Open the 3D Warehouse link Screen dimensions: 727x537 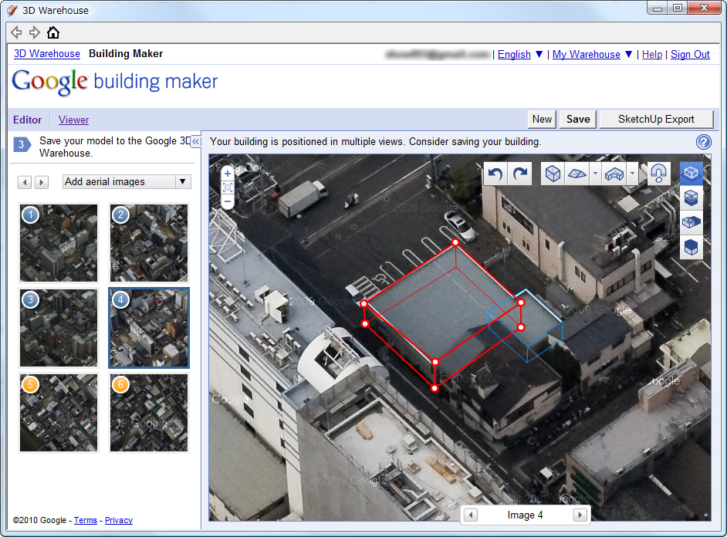point(47,54)
